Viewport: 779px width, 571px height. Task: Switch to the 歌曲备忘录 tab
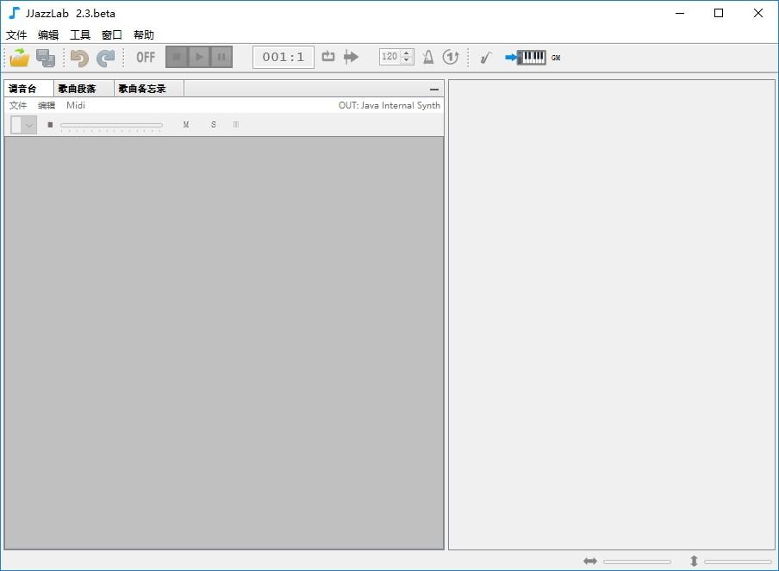click(149, 89)
